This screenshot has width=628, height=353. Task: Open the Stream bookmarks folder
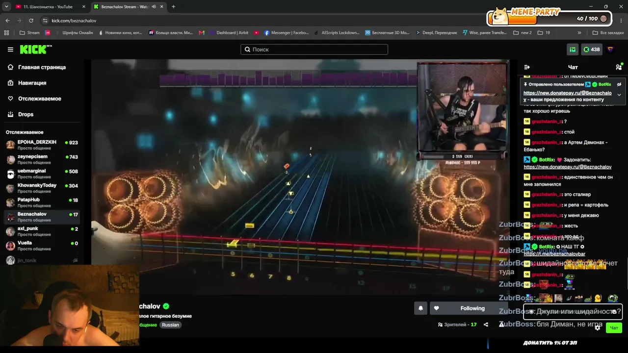coord(29,33)
